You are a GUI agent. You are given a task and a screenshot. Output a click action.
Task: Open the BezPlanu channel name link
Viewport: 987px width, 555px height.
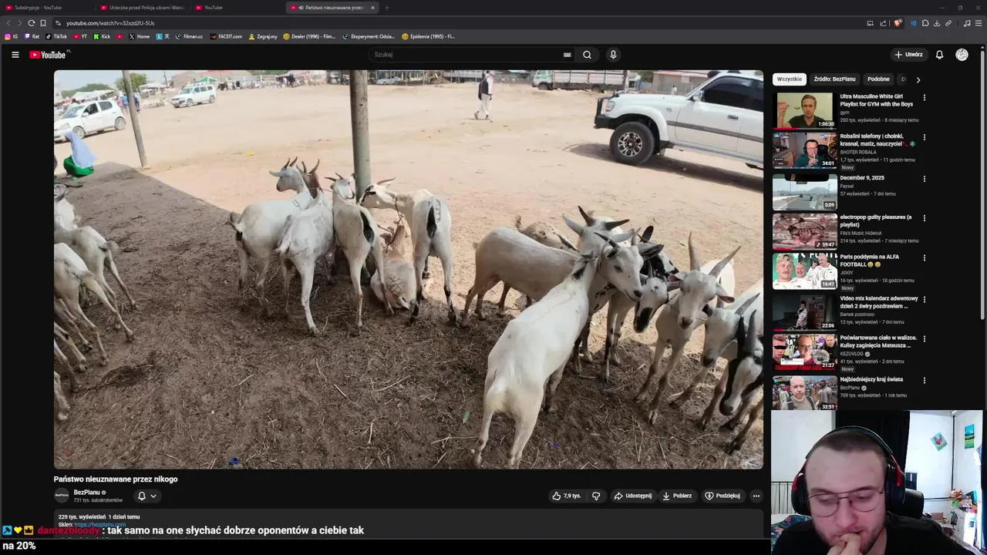point(86,493)
